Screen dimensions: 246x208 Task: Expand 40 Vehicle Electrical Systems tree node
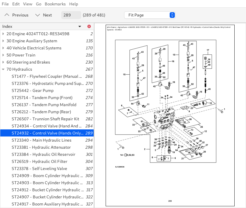coord(3,48)
